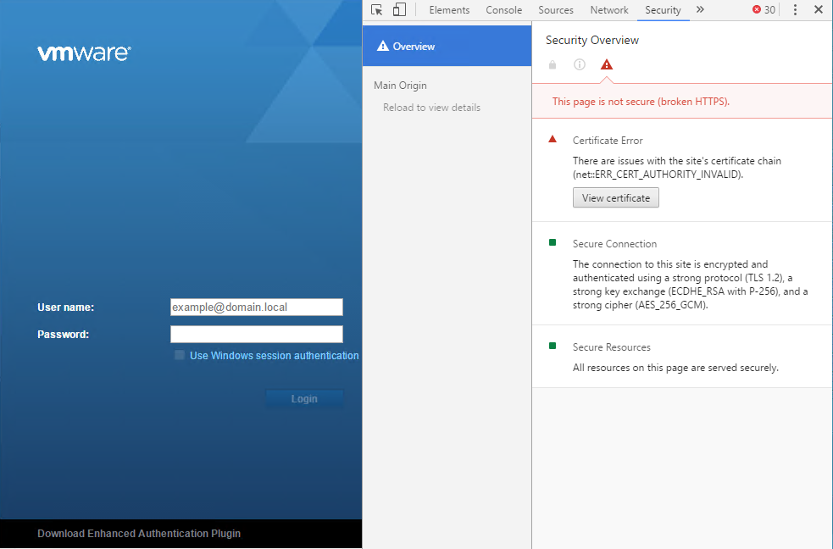The width and height of the screenshot is (833, 549).
Task: Click the Login button
Action: point(304,398)
